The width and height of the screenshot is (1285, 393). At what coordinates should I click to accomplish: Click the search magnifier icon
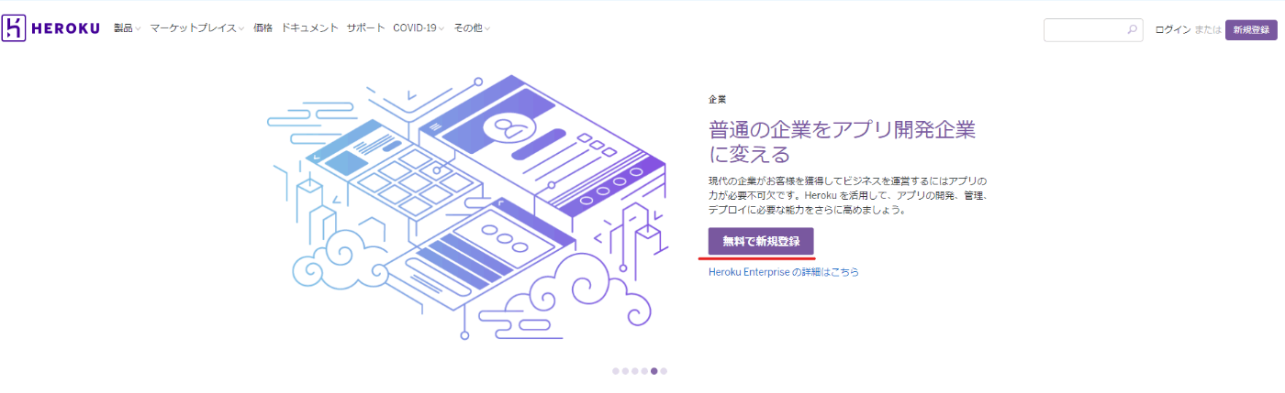pyautogui.click(x=1132, y=30)
